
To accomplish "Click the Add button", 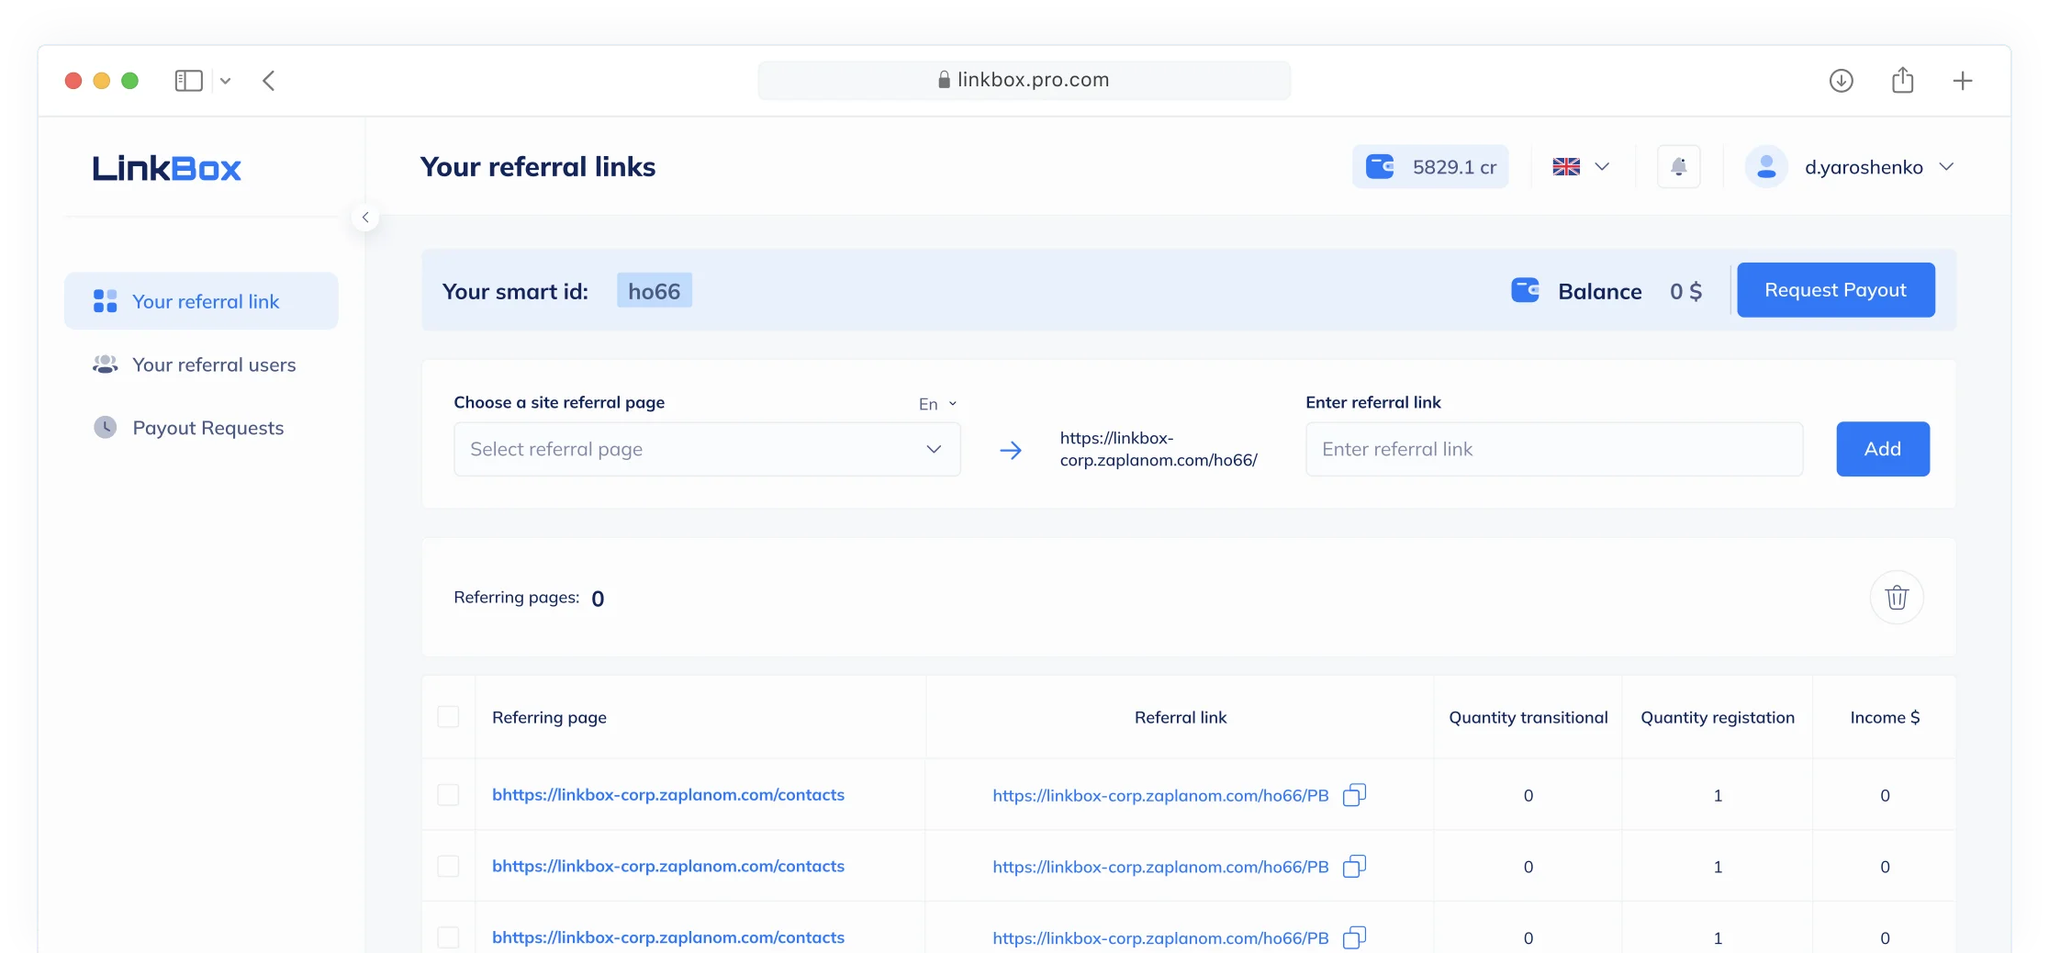I will 1883,449.
